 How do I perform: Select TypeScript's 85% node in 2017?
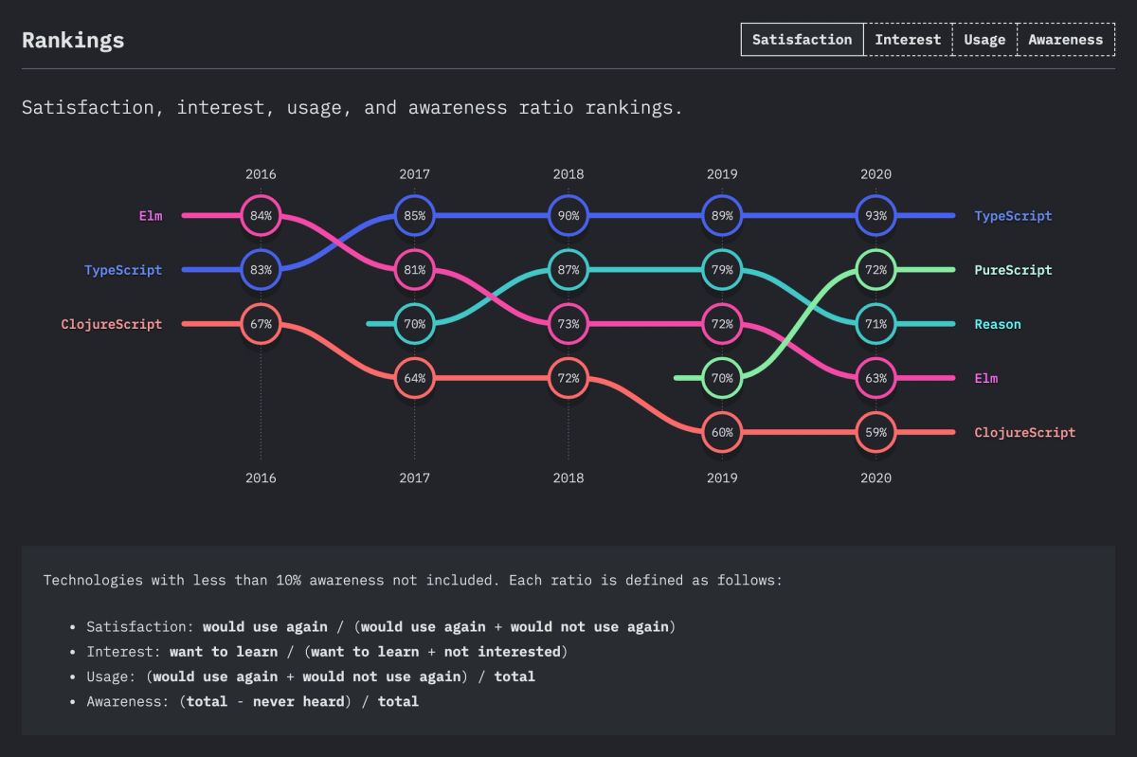coord(414,216)
